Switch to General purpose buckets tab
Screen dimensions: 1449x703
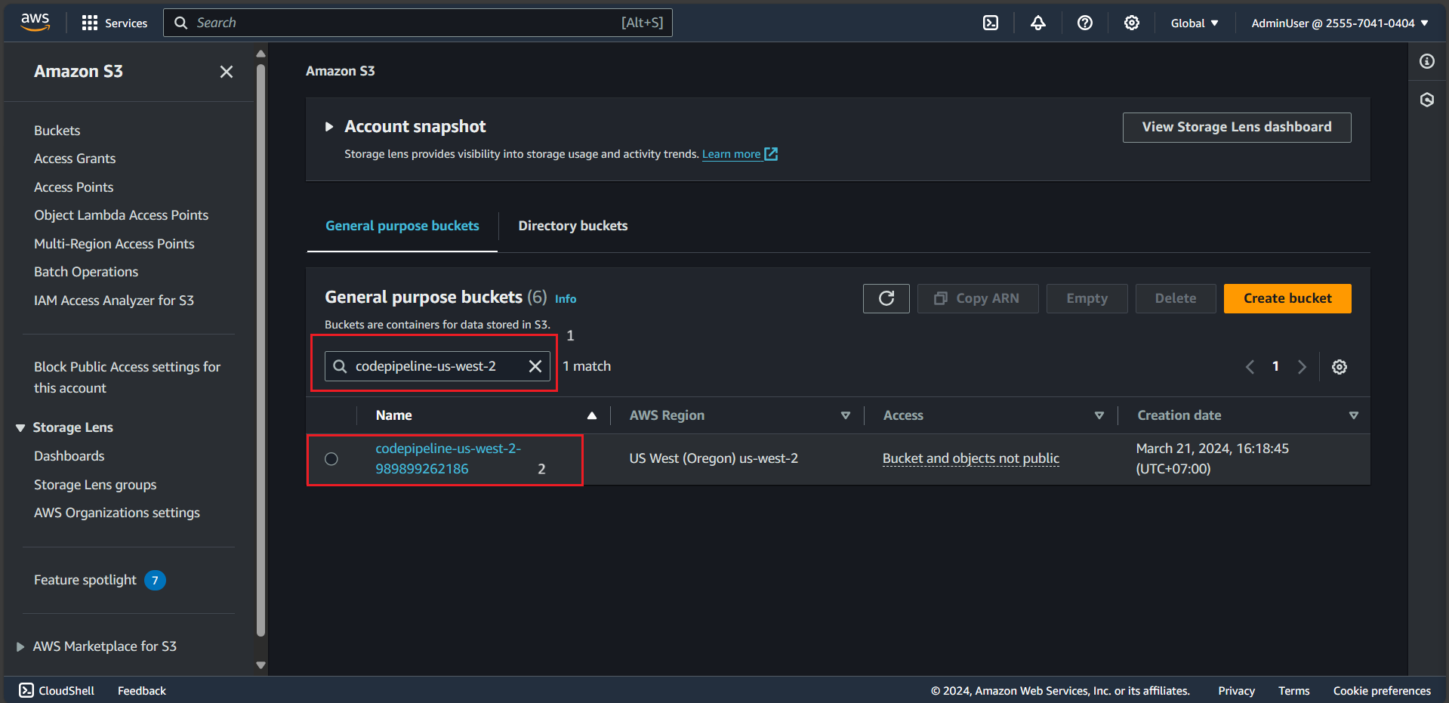click(x=402, y=226)
